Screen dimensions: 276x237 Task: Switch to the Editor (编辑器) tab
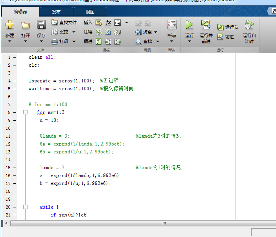tap(20, 12)
